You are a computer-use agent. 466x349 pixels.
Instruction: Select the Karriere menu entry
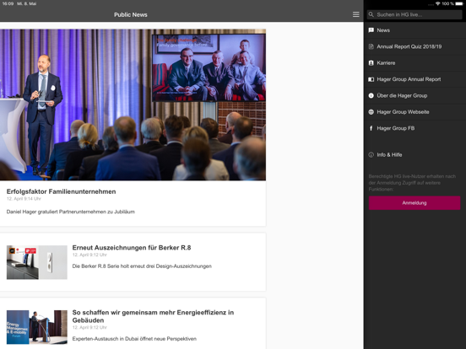pos(415,63)
